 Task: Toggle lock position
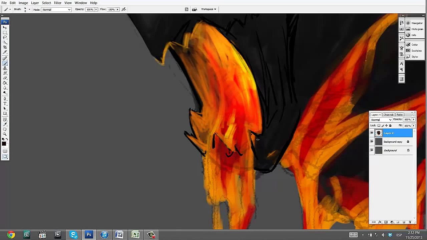click(386, 126)
